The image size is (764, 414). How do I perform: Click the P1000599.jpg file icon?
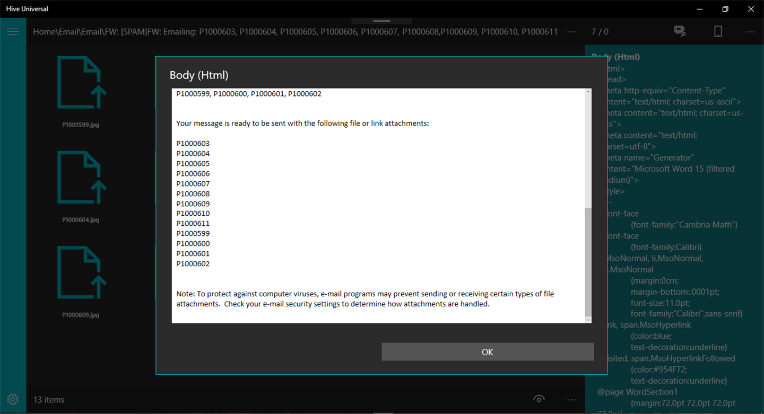(81, 83)
